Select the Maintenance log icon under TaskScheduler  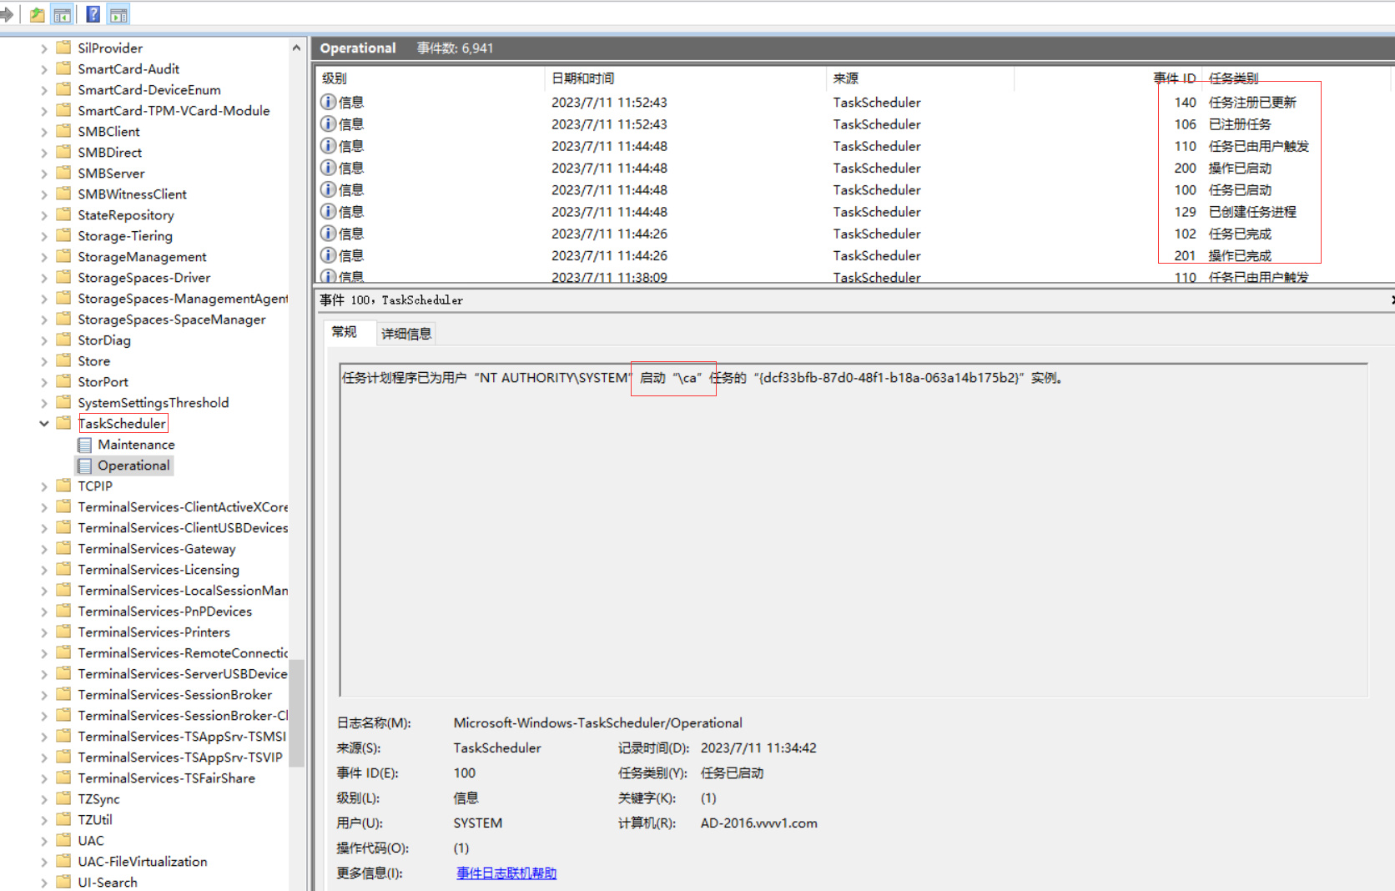(x=84, y=445)
